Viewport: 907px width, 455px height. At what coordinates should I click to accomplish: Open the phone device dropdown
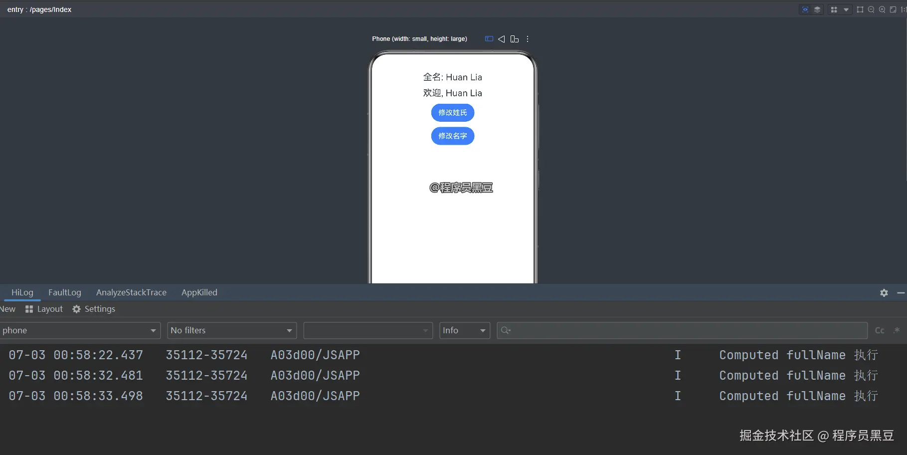(x=80, y=330)
